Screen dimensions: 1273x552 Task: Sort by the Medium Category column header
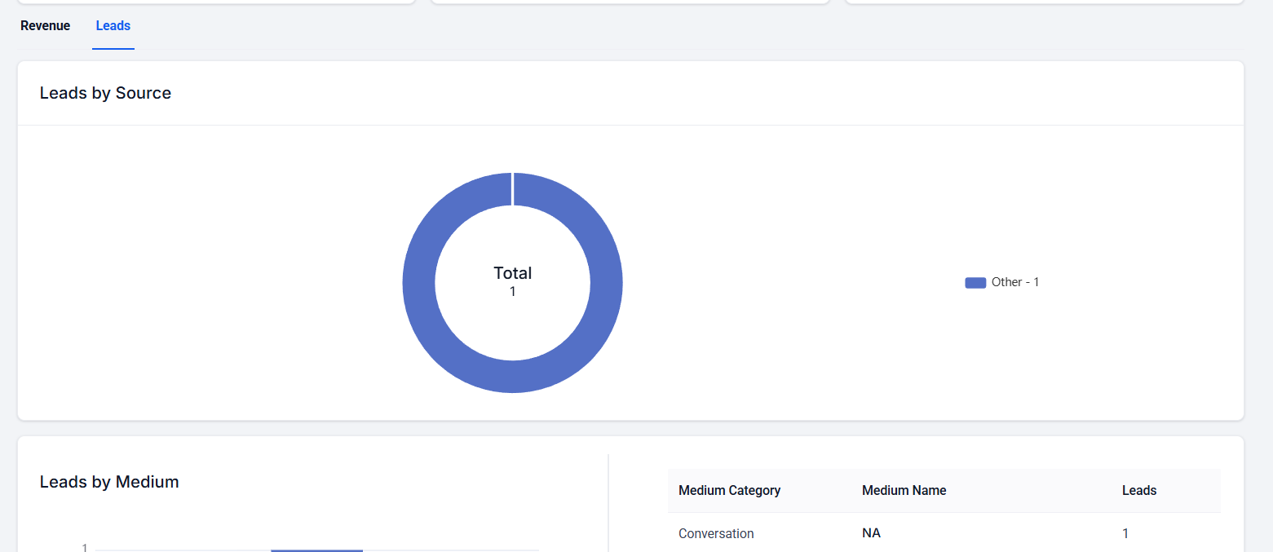pyautogui.click(x=729, y=490)
